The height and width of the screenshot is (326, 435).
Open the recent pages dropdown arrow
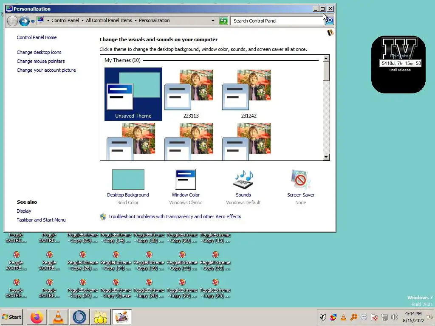coord(33,21)
